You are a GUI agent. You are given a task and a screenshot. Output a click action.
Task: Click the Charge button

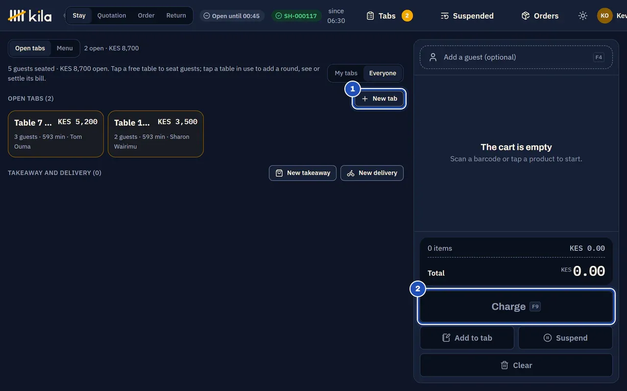[516, 306]
